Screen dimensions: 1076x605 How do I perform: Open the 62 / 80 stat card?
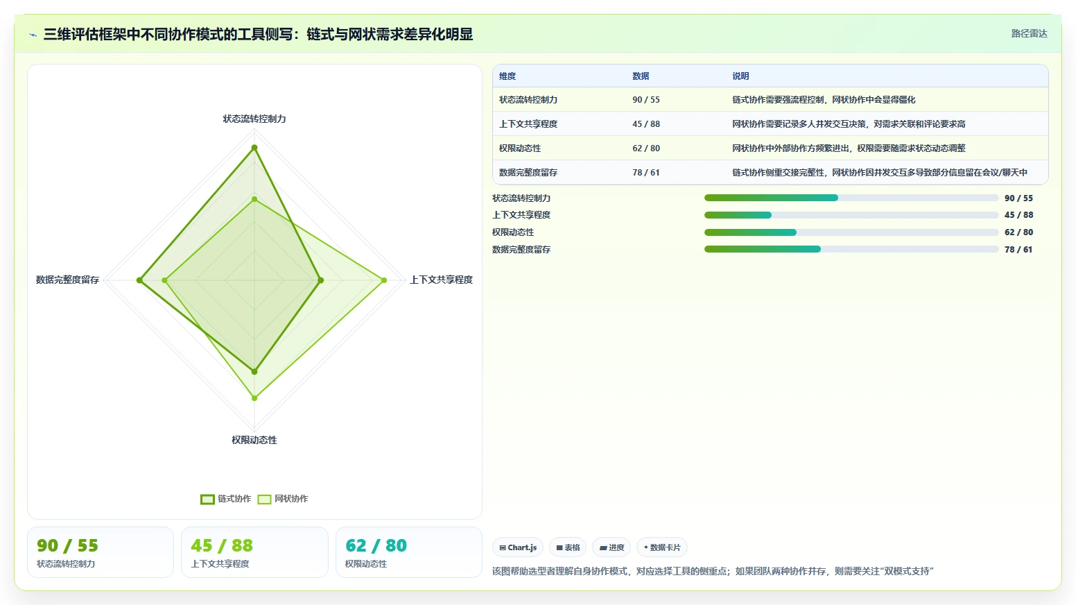click(409, 552)
